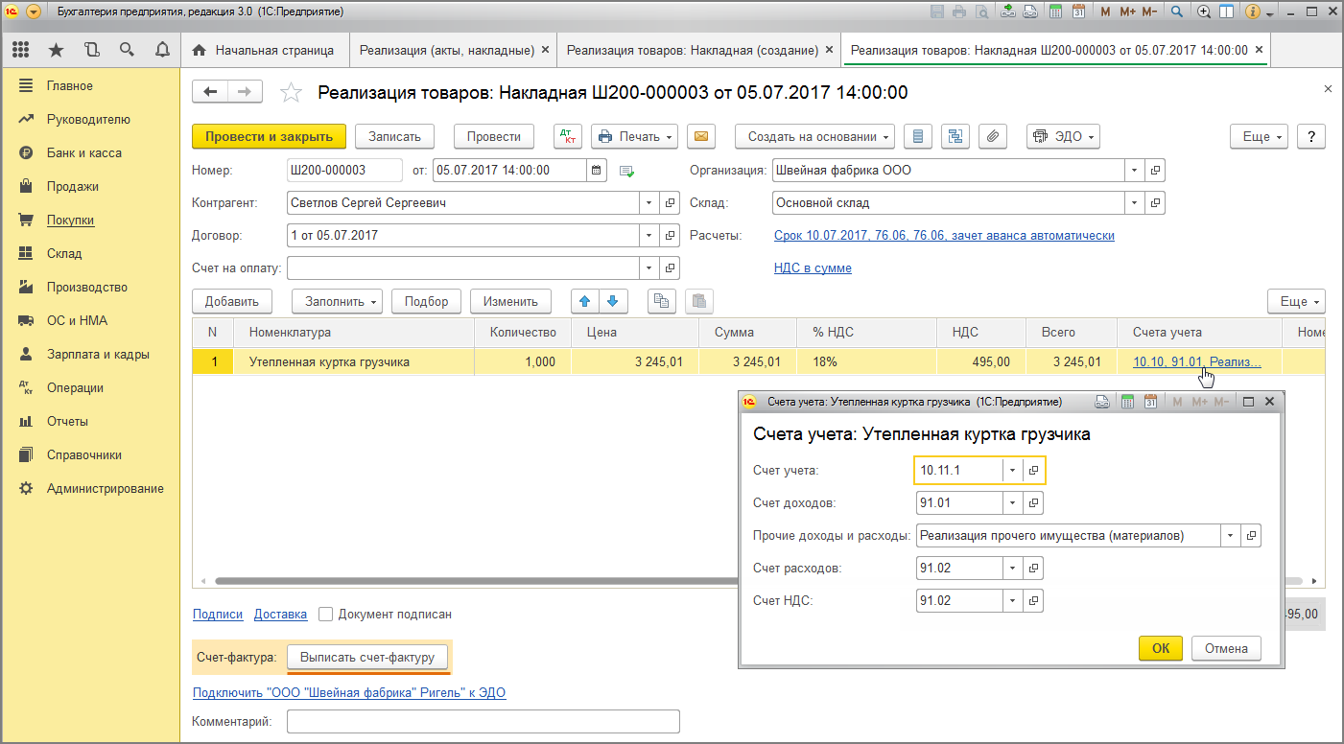
Task: Open calculator in main window title bar
Action: click(1056, 12)
